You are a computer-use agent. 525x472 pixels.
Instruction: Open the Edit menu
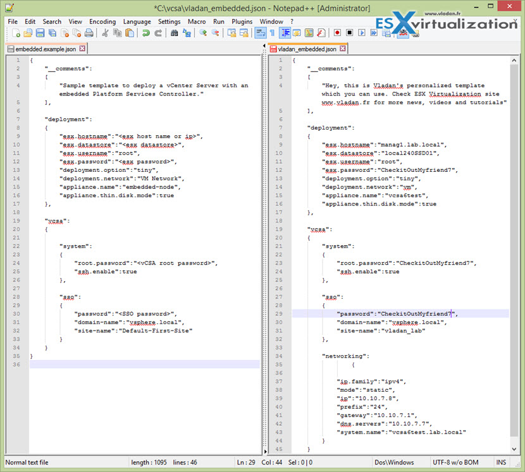30,21
